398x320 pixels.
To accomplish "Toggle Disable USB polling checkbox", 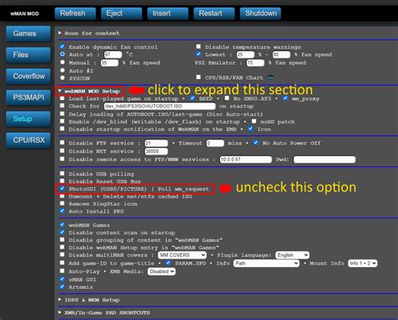I will 62,174.
